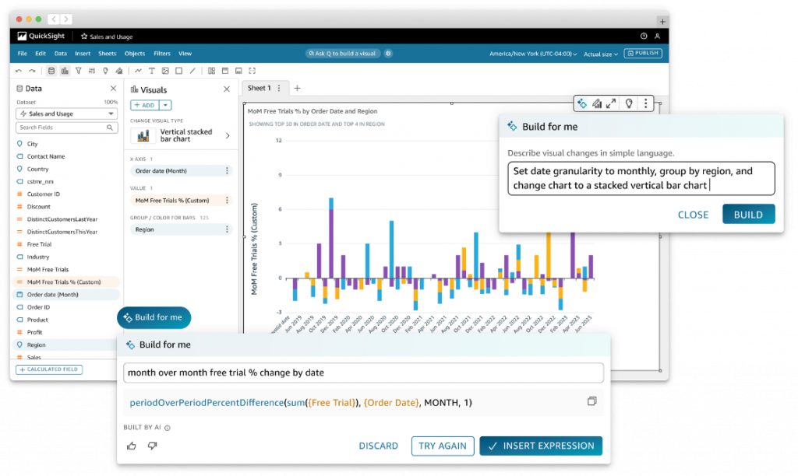Click the CALCULATED FIELD button
The height and width of the screenshot is (476, 798).
(x=49, y=369)
